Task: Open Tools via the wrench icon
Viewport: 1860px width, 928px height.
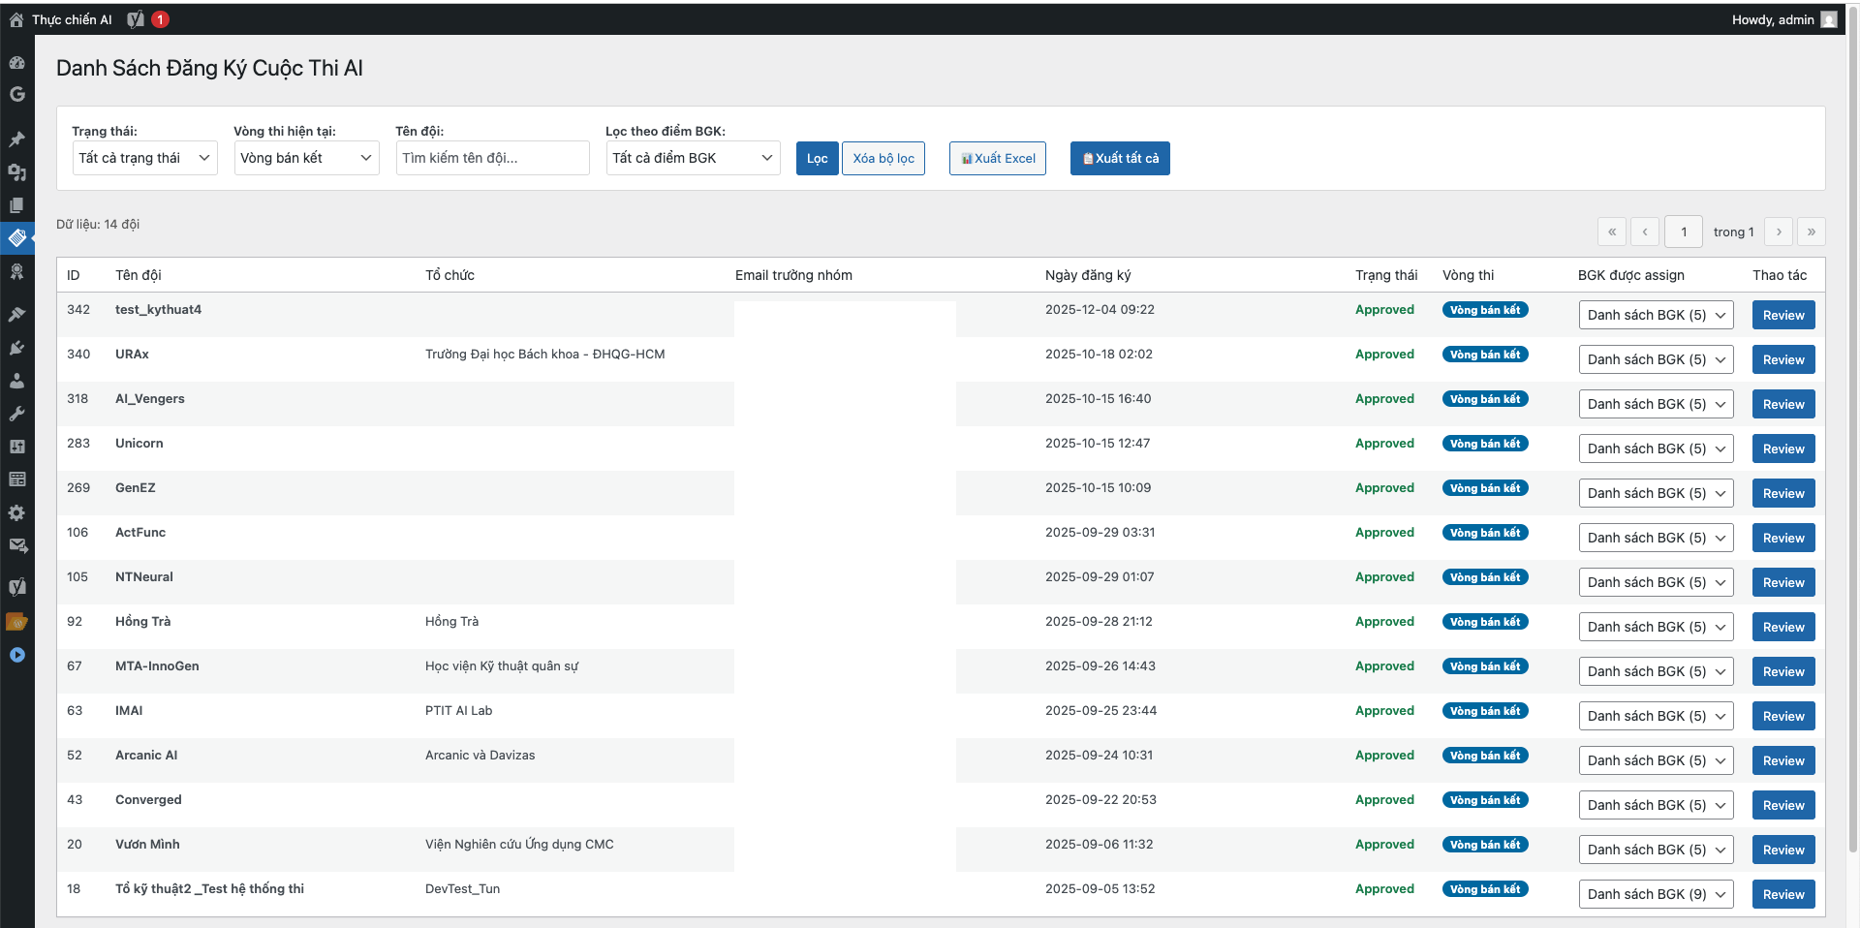Action: click(x=16, y=414)
